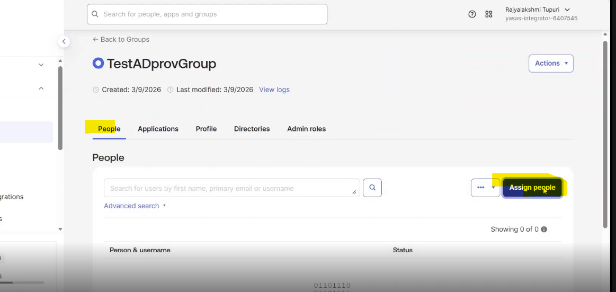The height and width of the screenshot is (292, 616).
Task: Click the help question mark icon
Action: pyautogui.click(x=472, y=14)
